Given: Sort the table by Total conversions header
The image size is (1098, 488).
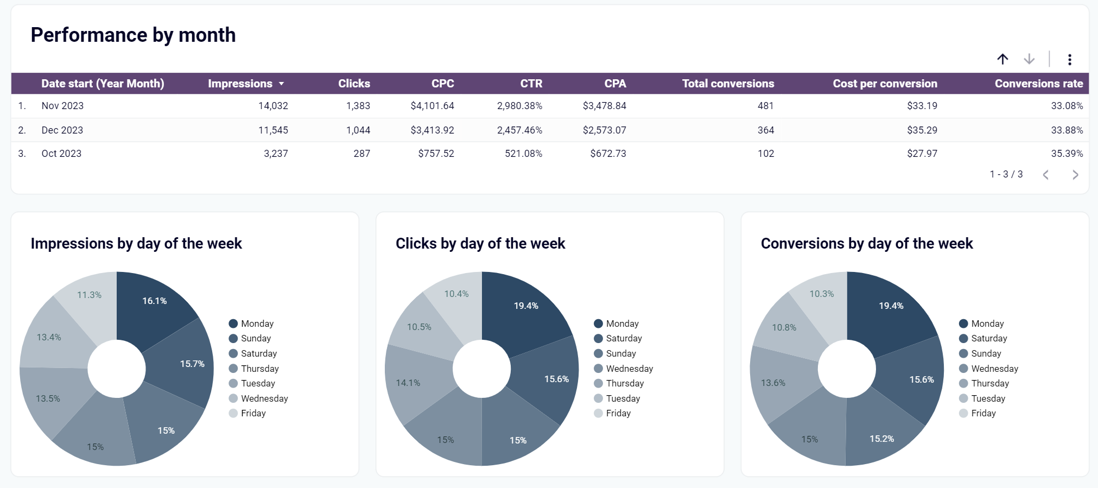Looking at the screenshot, I should point(728,84).
